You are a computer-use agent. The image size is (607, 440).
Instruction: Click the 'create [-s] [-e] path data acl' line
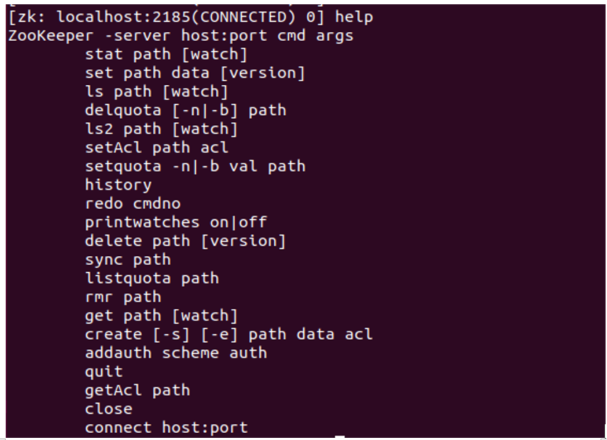pos(228,334)
